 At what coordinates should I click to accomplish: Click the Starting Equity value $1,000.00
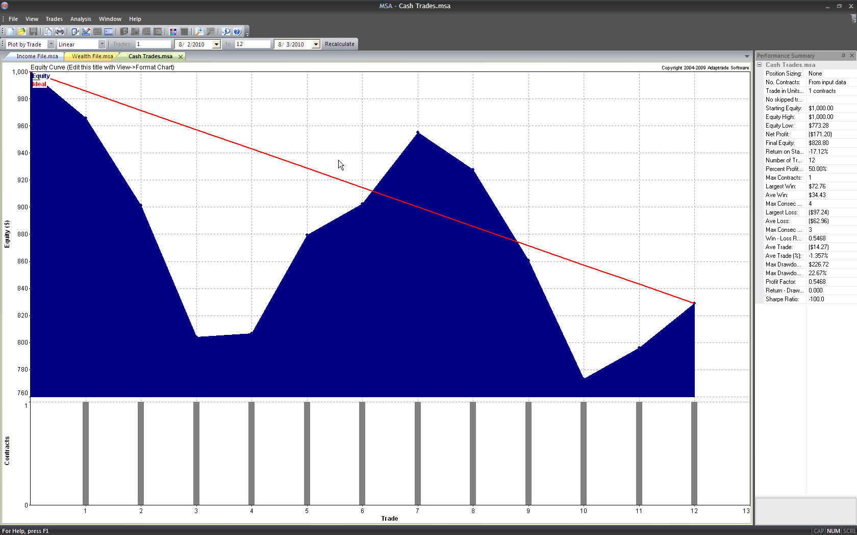pos(821,108)
